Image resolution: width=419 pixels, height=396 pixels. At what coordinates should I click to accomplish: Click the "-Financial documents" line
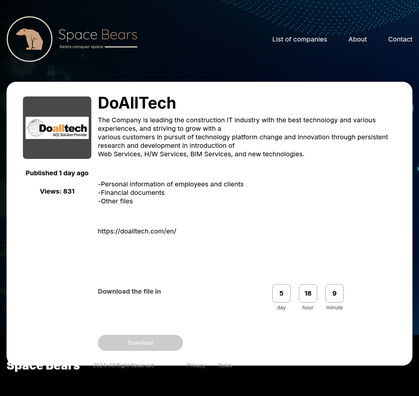pos(131,193)
